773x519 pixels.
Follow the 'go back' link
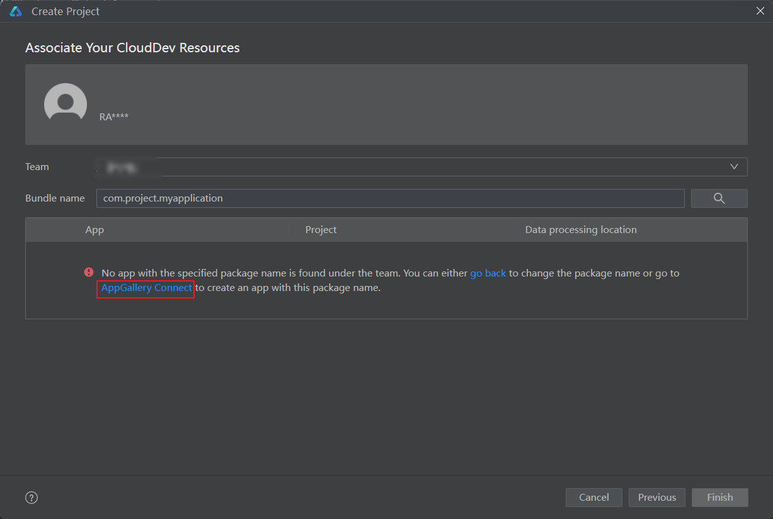[488, 273]
